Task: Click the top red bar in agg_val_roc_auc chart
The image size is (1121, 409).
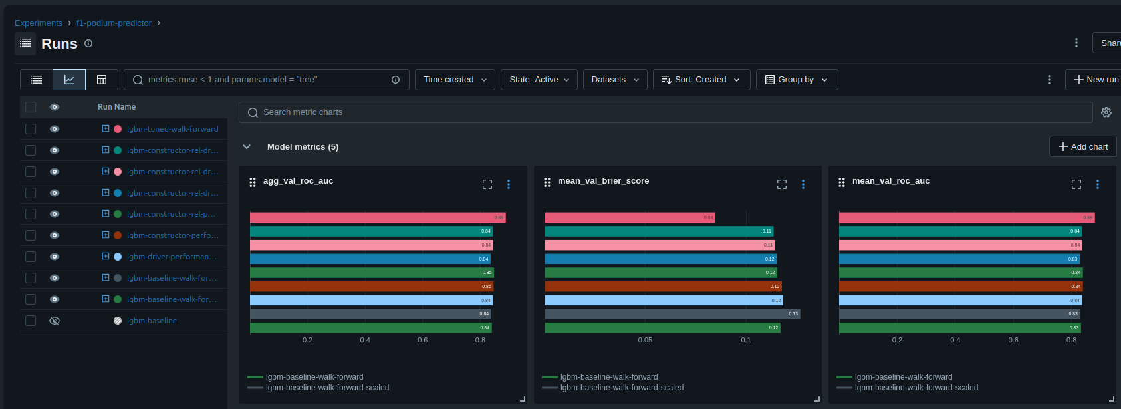Action: [378, 217]
